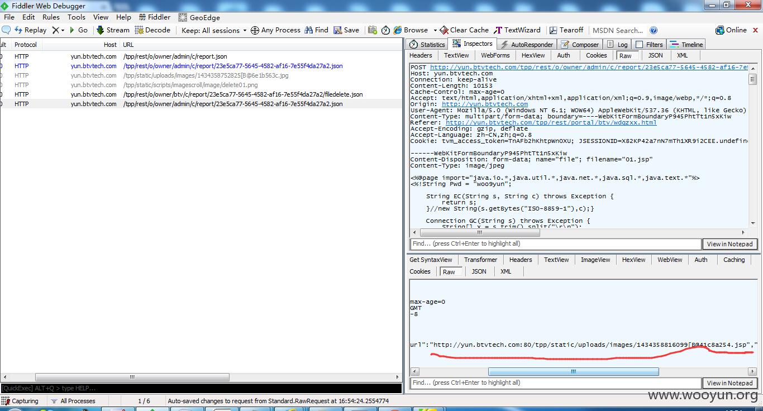
Task: Focus the response Find text box
Action: point(555,383)
